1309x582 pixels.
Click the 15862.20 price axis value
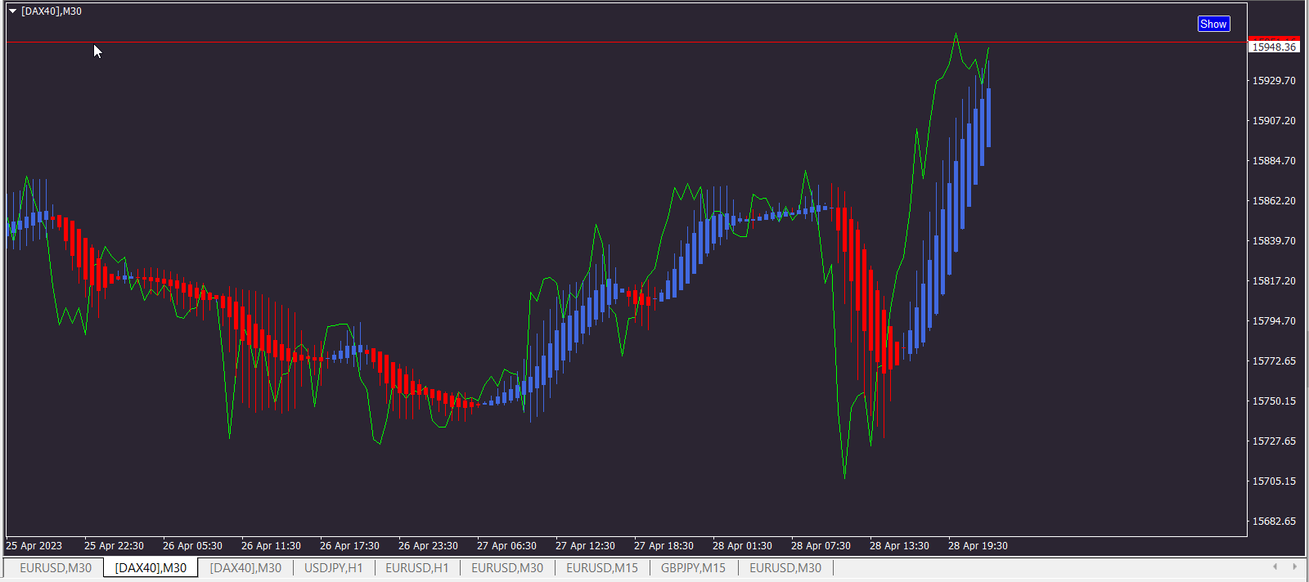coord(1274,200)
